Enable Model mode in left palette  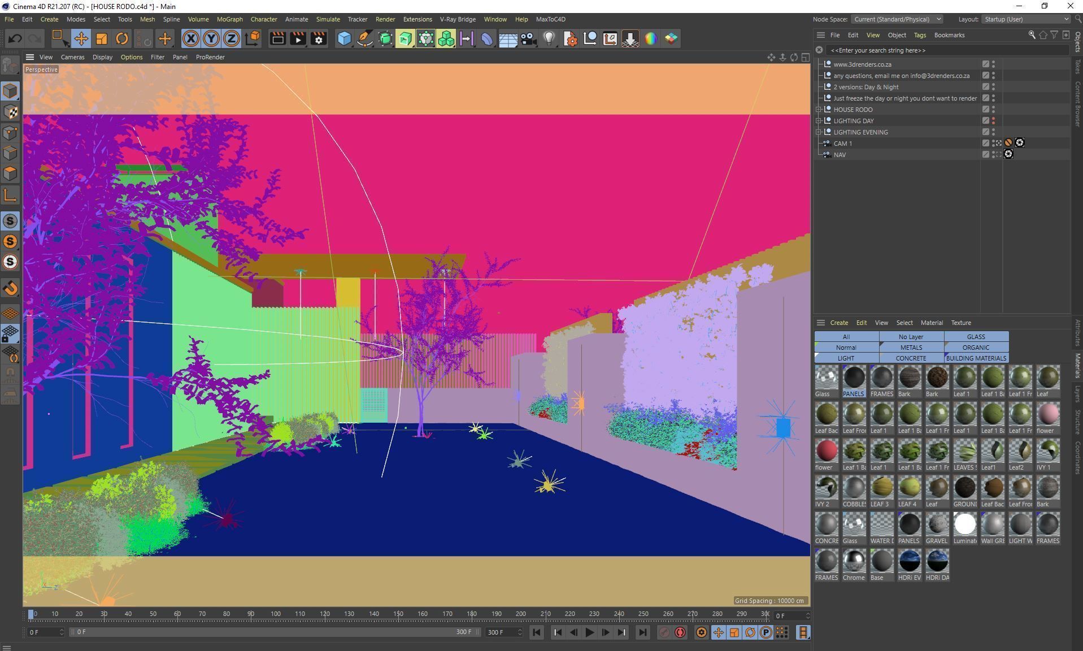point(10,91)
